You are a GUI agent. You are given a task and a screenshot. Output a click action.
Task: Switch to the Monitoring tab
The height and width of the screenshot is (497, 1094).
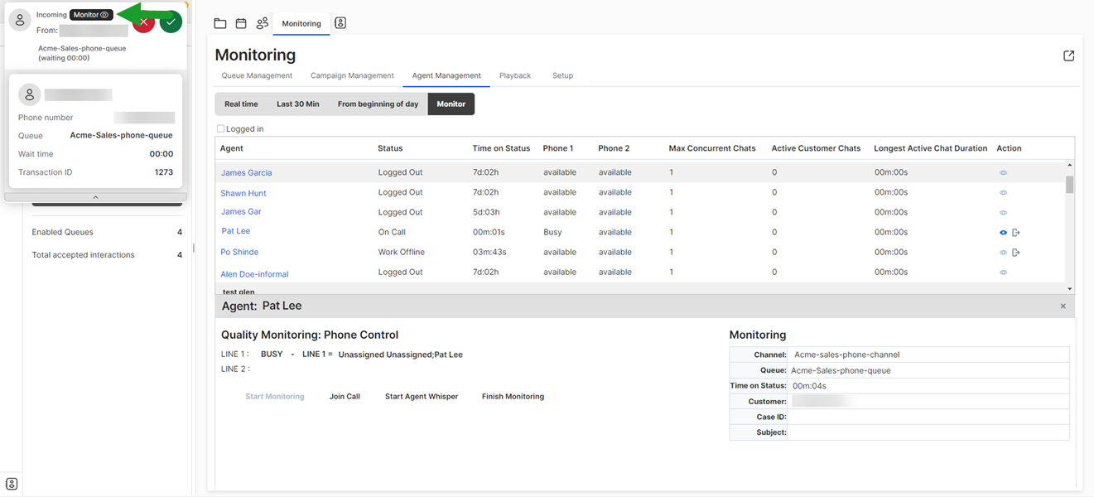tap(301, 23)
